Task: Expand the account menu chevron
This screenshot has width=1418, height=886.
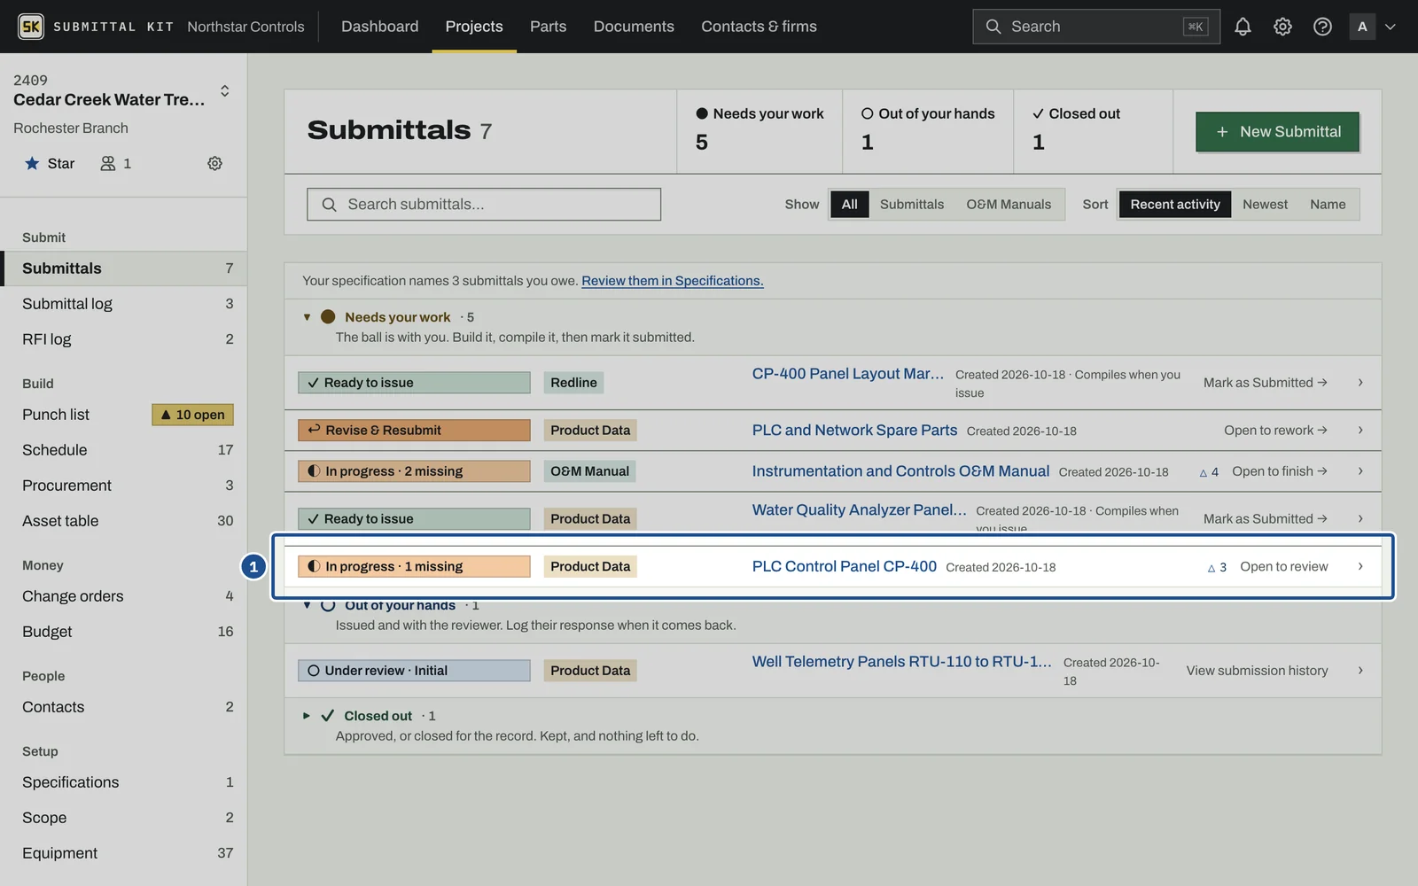Action: pyautogui.click(x=1391, y=27)
